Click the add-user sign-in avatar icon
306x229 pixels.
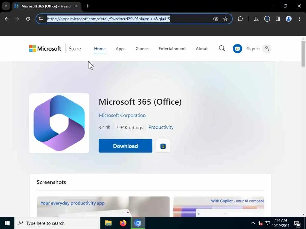pos(267,49)
